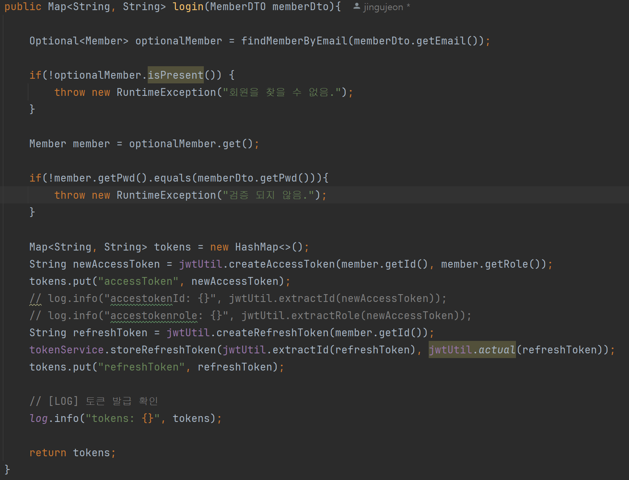The image size is (629, 480).
Task: Select the highlighted "isPresent" method call
Action: point(175,75)
